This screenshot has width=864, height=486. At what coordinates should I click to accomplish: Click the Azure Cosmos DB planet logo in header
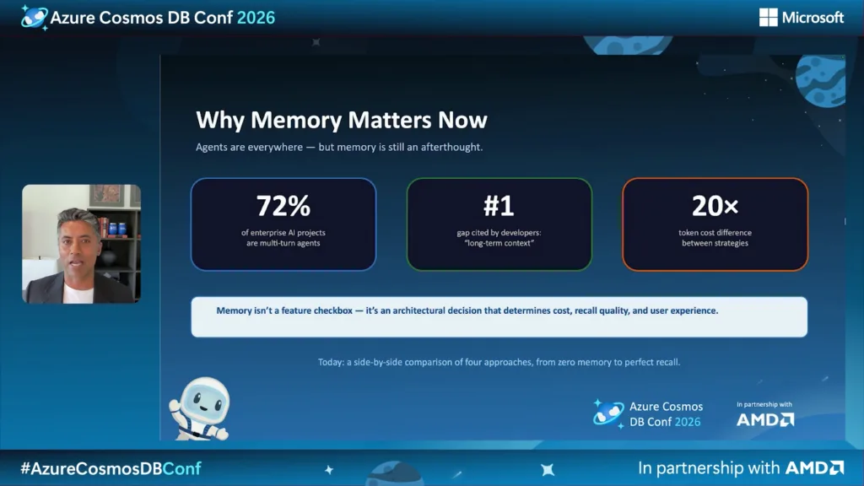click(x=34, y=17)
